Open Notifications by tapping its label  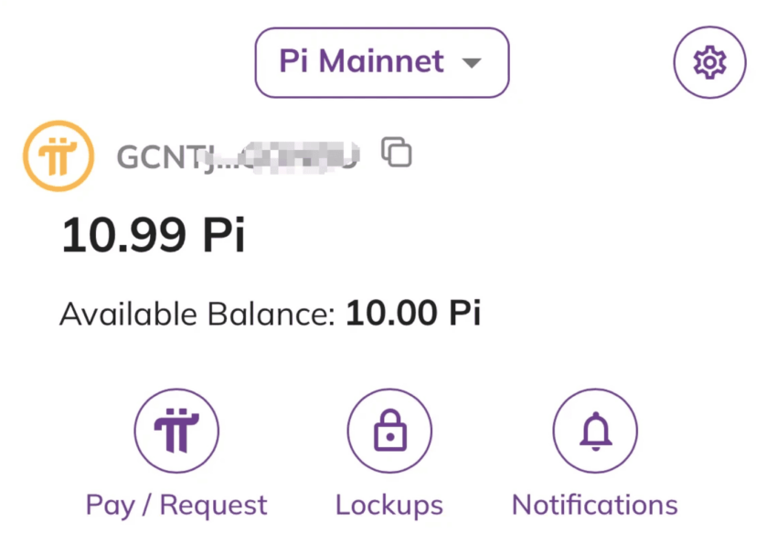tap(594, 504)
